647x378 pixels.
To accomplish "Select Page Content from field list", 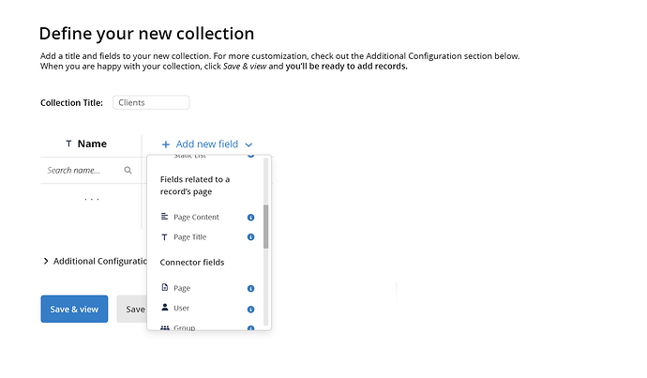I will 196,218.
